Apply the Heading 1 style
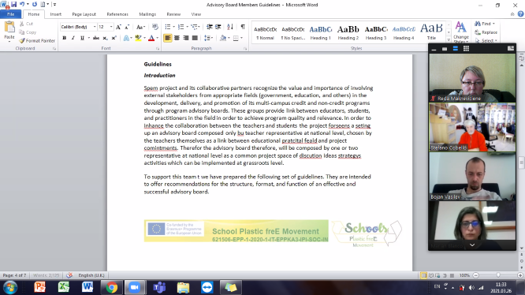 (320, 33)
